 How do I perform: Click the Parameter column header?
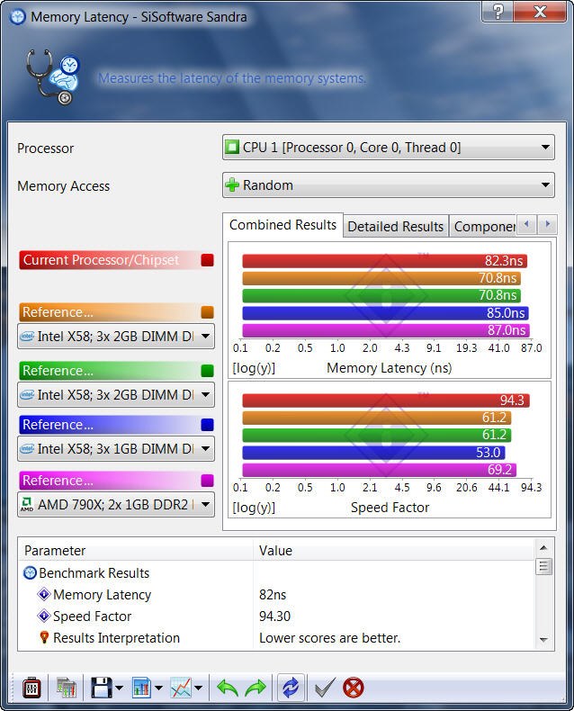click(136, 551)
